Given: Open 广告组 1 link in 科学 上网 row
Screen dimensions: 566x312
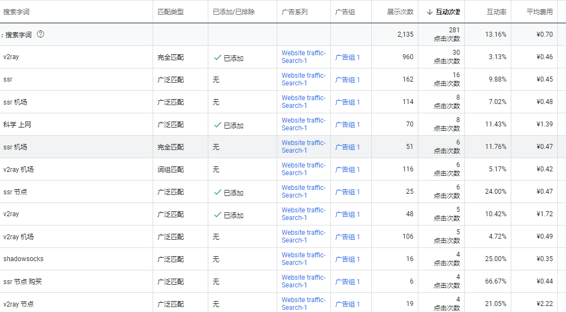Looking at the screenshot, I should point(348,125).
